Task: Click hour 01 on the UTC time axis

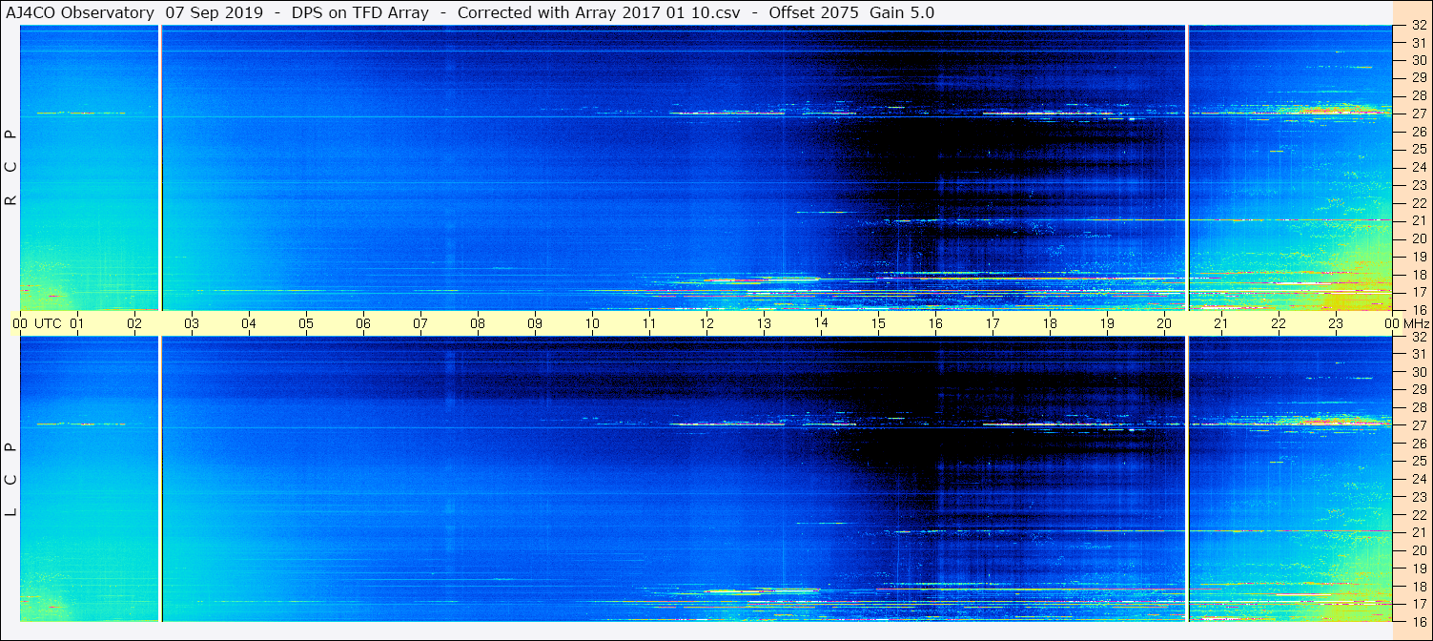Action: [x=77, y=323]
